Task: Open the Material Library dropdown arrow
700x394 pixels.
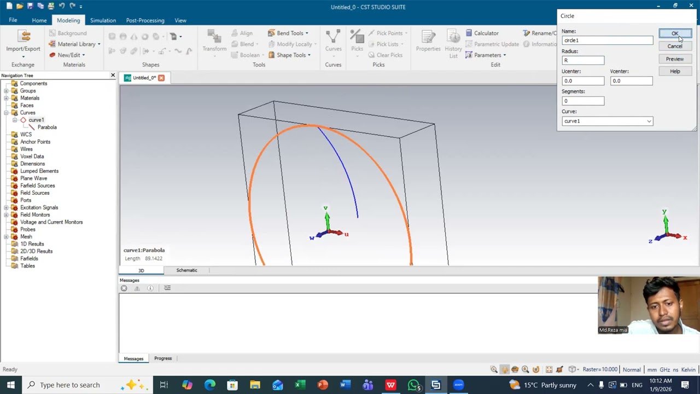Action: pos(98,44)
